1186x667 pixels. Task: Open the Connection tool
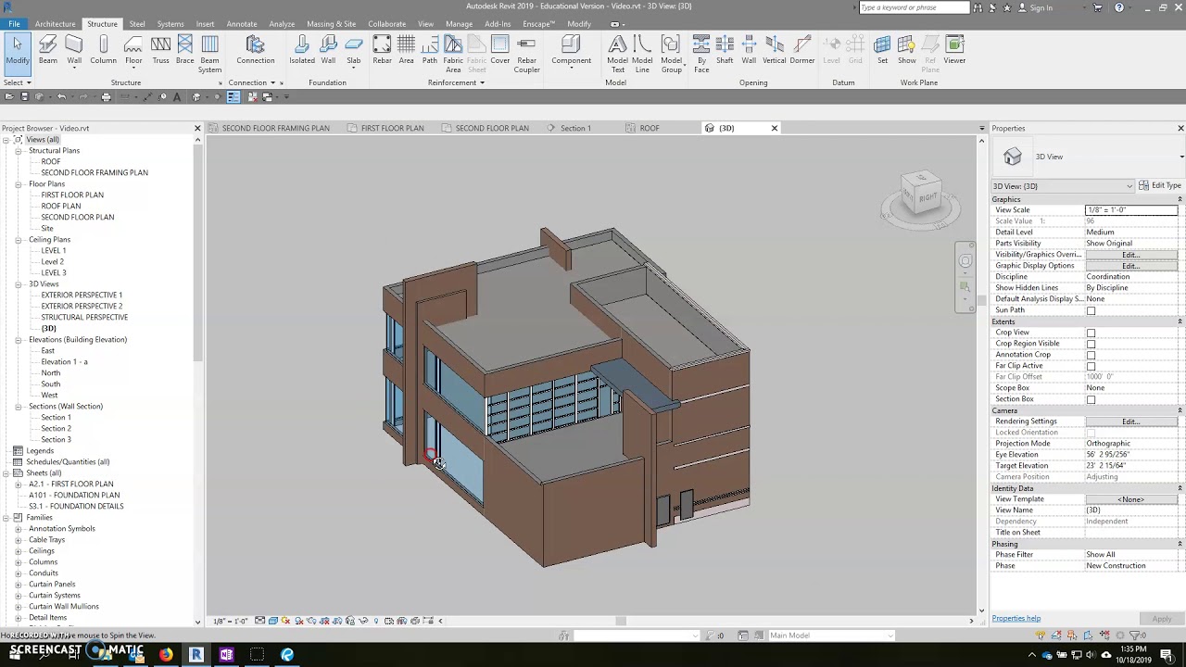[x=255, y=50]
